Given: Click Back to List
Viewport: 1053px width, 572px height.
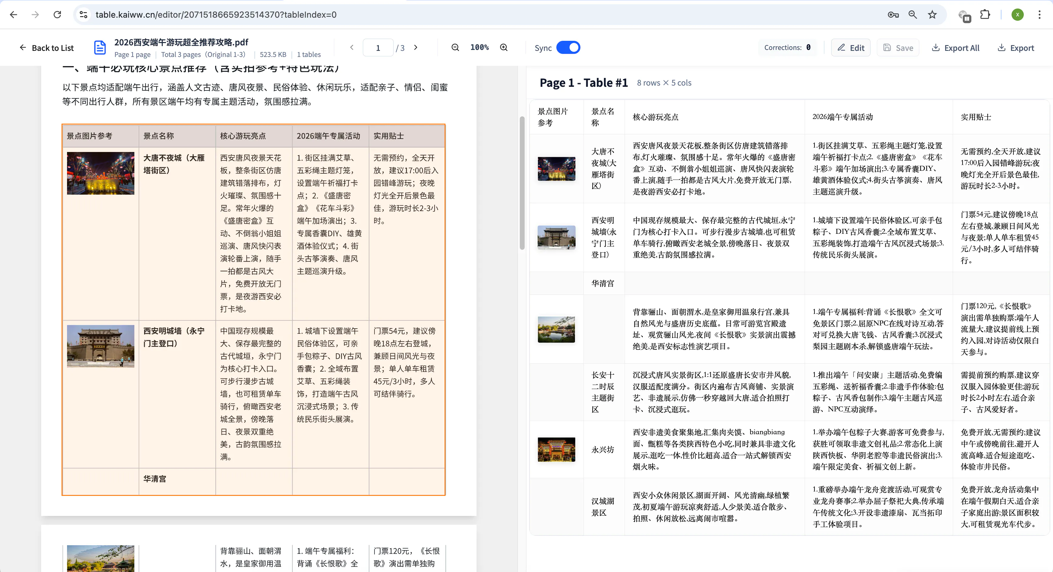Looking at the screenshot, I should pyautogui.click(x=46, y=48).
